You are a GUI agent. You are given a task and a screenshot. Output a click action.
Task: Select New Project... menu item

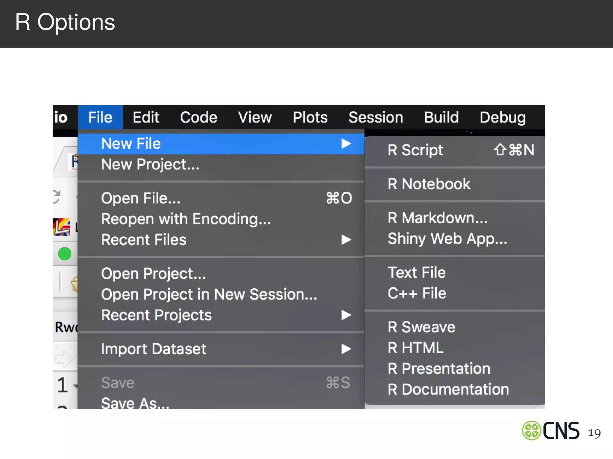click(x=150, y=164)
